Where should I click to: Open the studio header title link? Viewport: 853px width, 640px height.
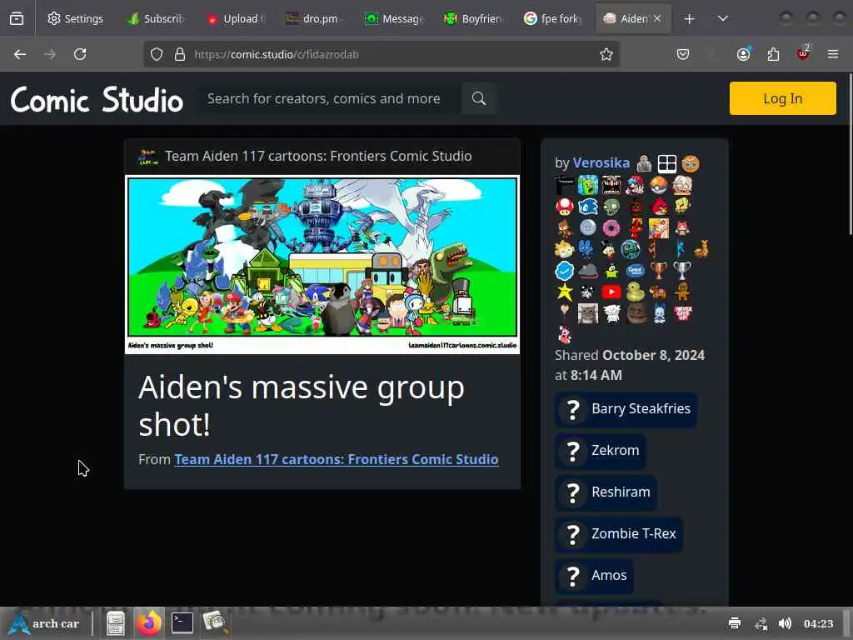pos(318,156)
